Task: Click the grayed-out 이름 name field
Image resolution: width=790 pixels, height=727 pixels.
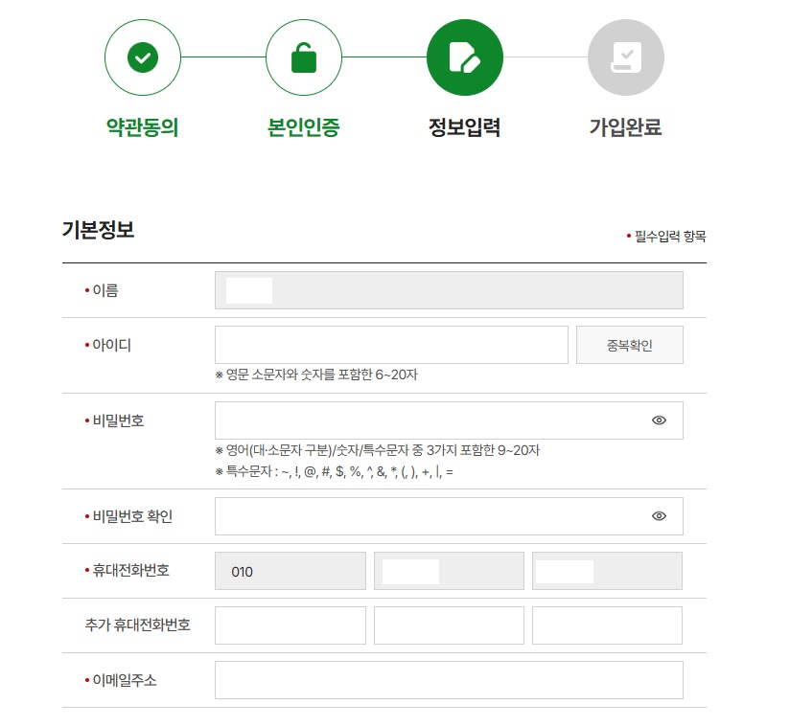Action: (x=449, y=290)
